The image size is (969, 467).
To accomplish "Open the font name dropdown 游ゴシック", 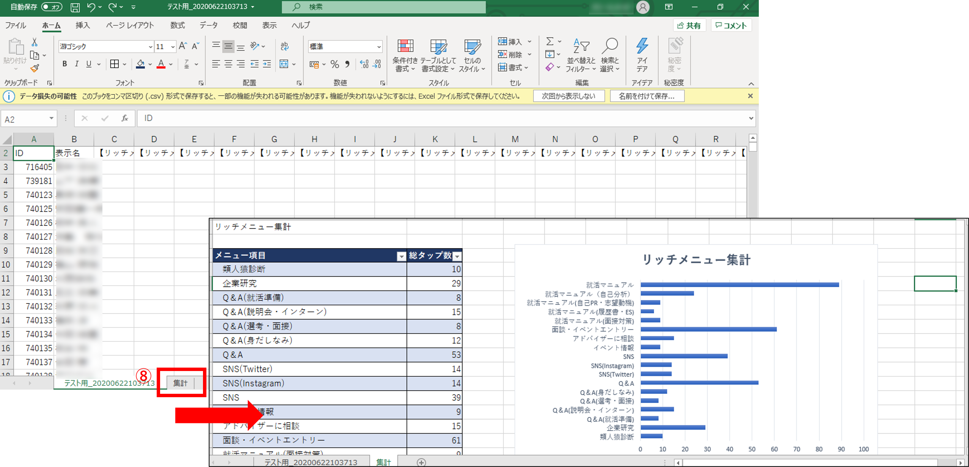I will 150,47.
